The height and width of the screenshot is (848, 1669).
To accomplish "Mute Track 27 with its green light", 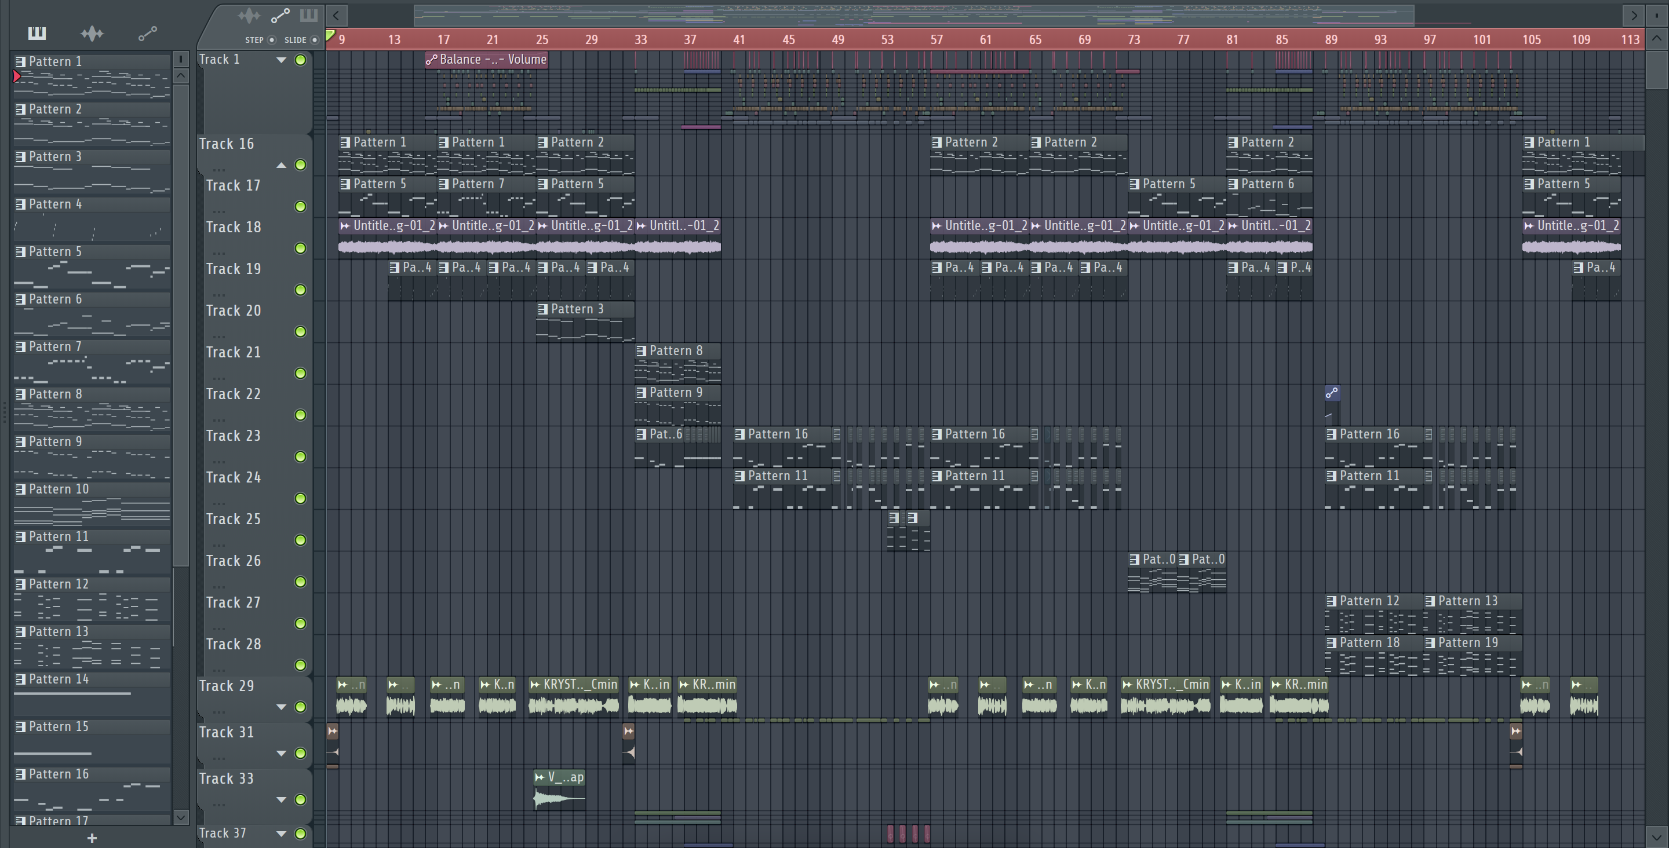I will pos(301,624).
